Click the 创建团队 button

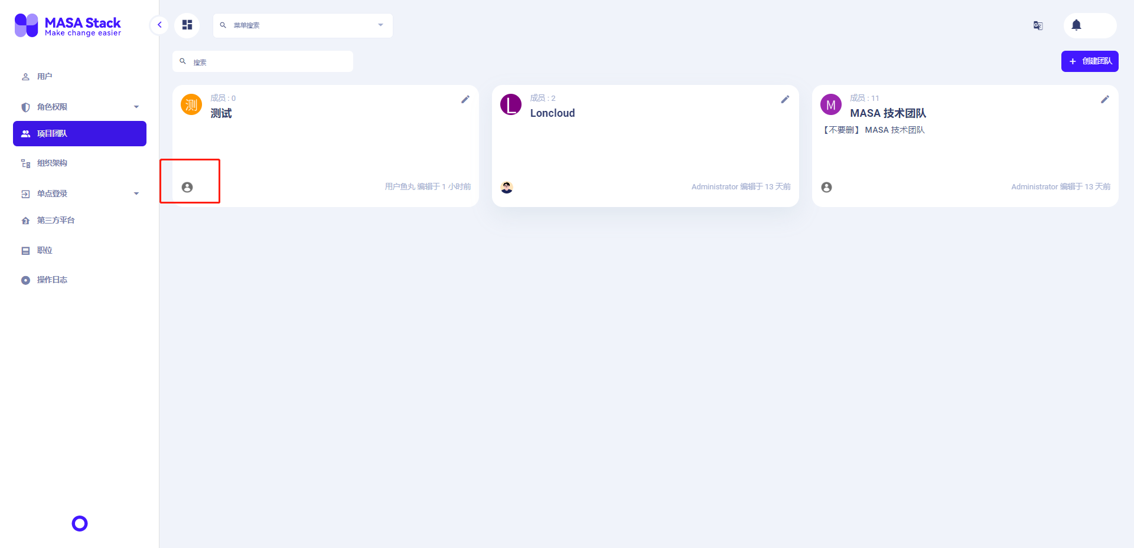(x=1090, y=61)
